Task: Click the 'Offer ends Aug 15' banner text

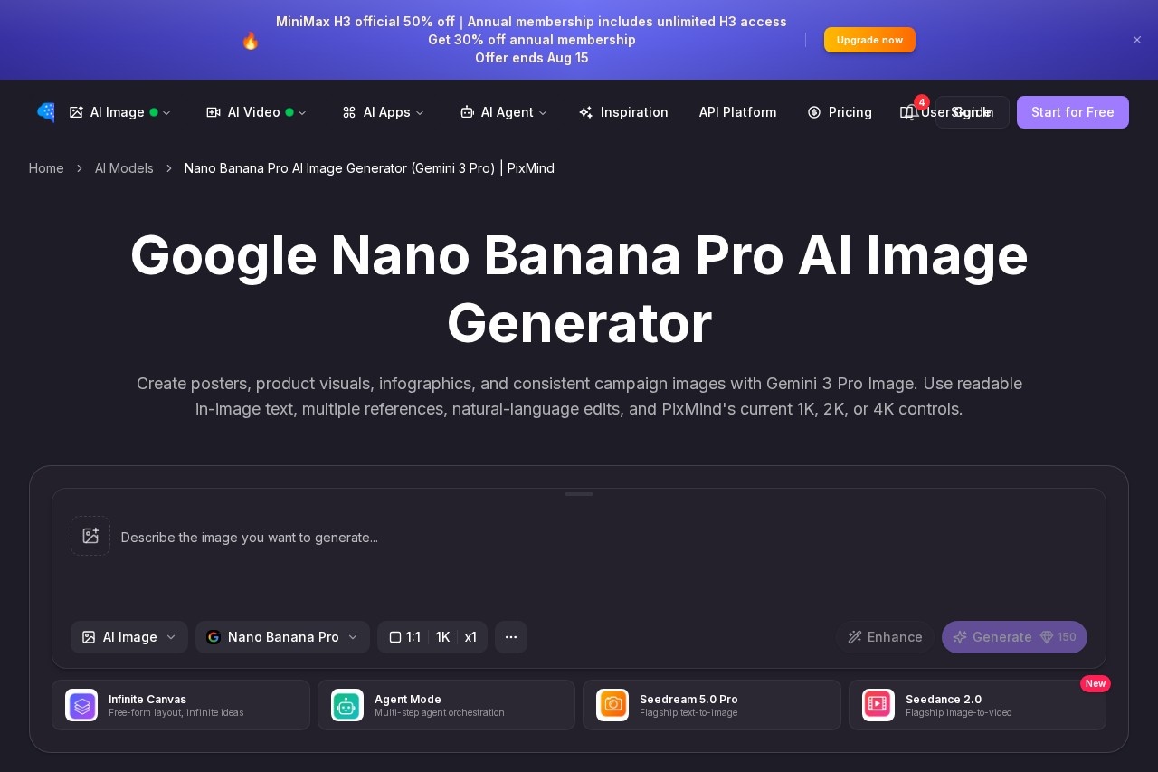Action: click(x=531, y=58)
